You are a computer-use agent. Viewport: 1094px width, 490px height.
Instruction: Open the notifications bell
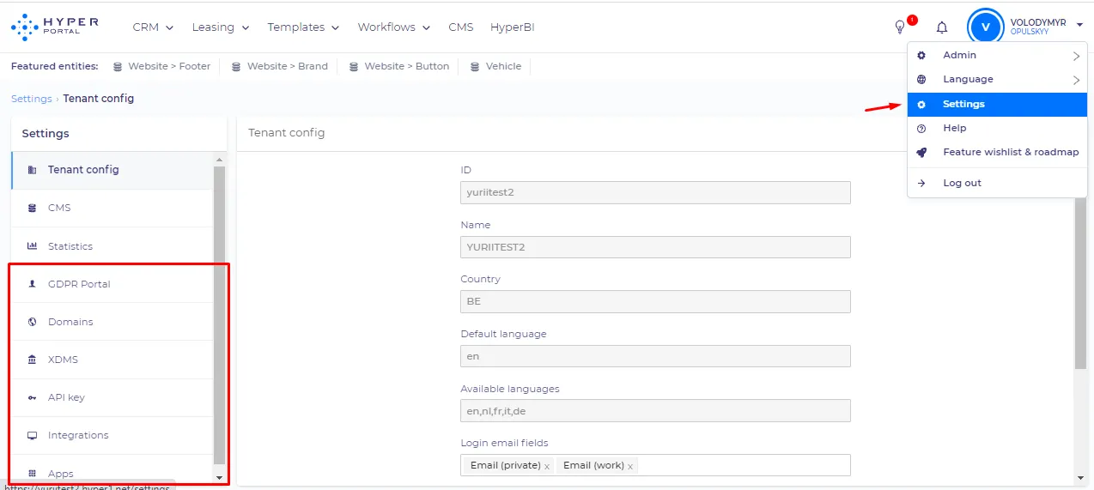[942, 27]
